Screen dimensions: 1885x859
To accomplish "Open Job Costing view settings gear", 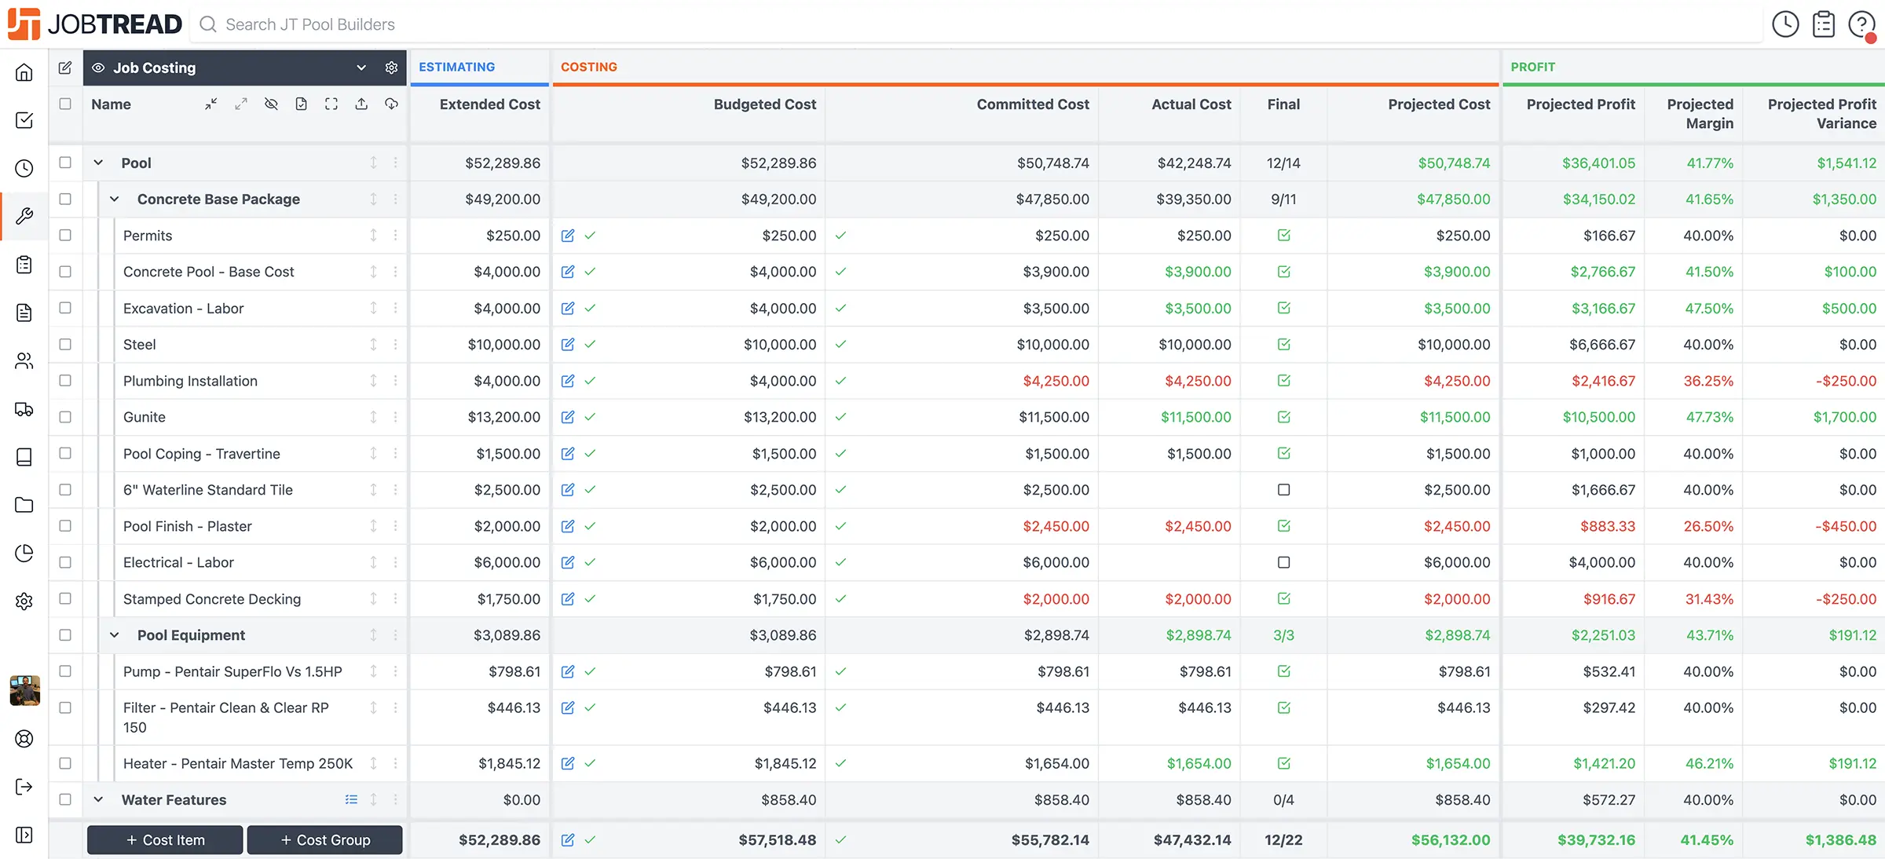I will pos(391,68).
